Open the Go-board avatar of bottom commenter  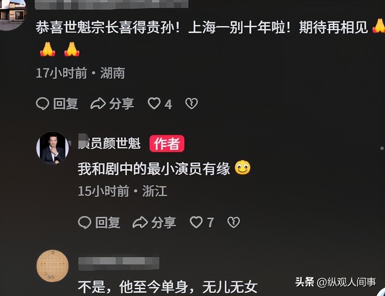click(53, 266)
